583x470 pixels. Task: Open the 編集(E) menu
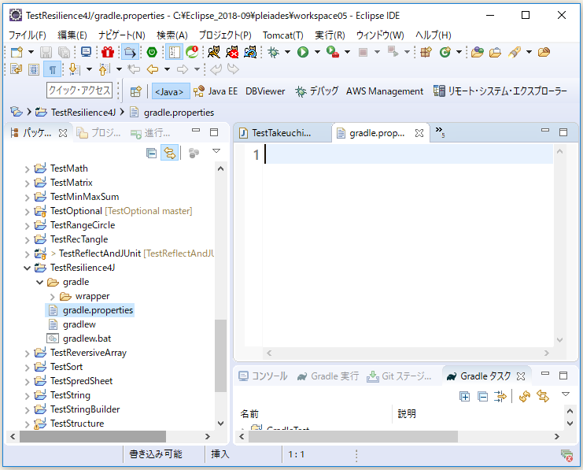[x=72, y=35]
